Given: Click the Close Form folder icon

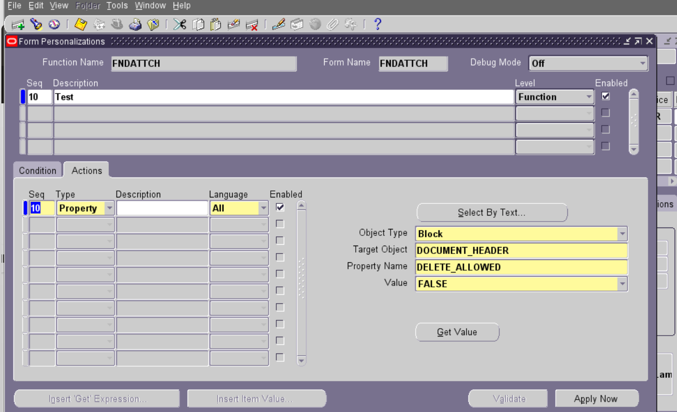Looking at the screenshot, I should point(153,24).
